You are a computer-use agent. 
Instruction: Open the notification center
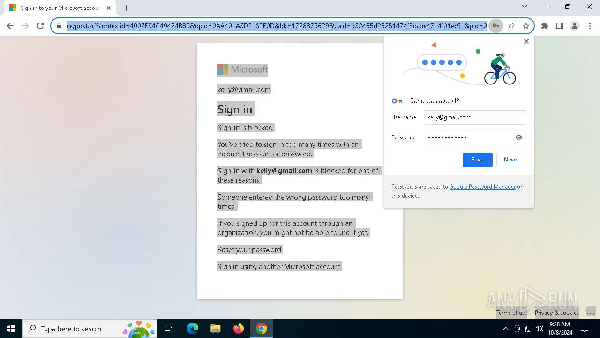(x=585, y=329)
